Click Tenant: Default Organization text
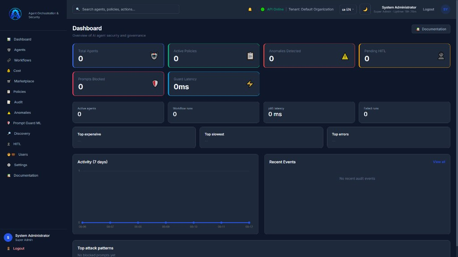Viewport: 458px width, 257px height. click(311, 9)
